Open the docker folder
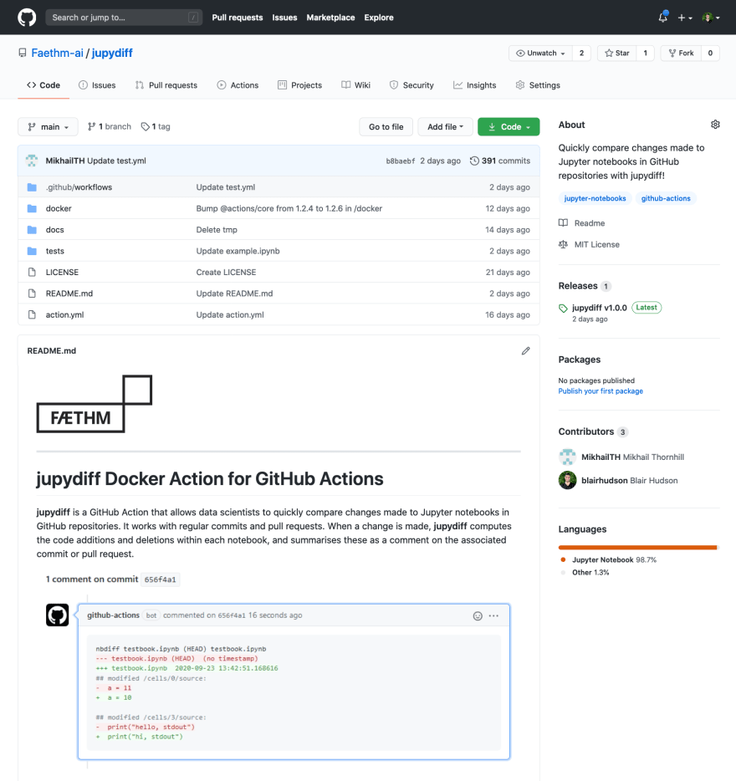This screenshot has width=736, height=781. (x=59, y=209)
